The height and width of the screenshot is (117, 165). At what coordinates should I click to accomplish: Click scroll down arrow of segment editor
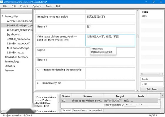[137, 90]
